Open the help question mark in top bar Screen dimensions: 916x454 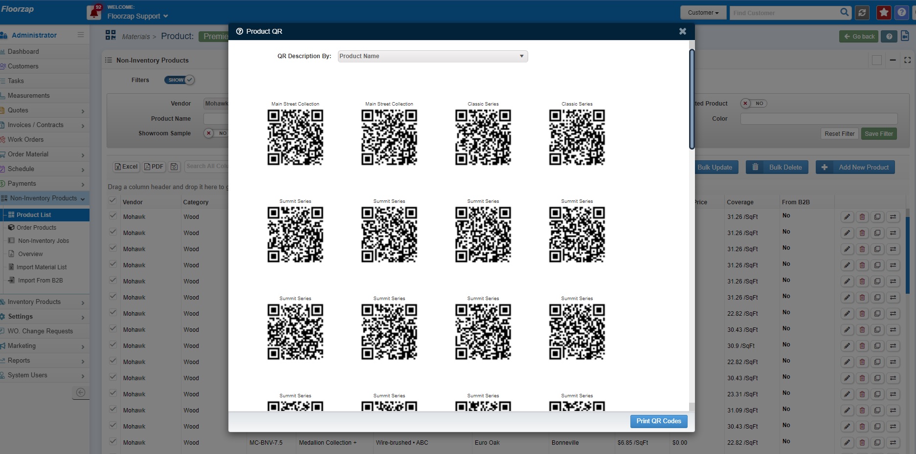pyautogui.click(x=902, y=13)
